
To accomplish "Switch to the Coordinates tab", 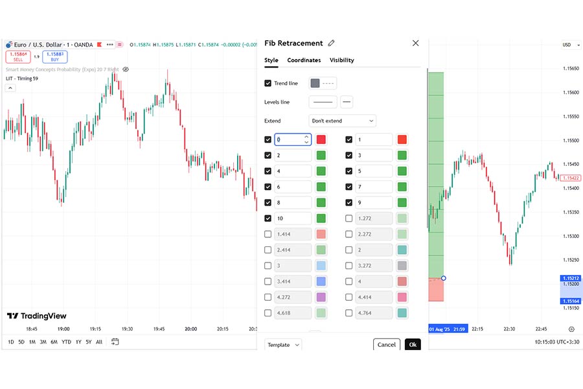I will [304, 60].
